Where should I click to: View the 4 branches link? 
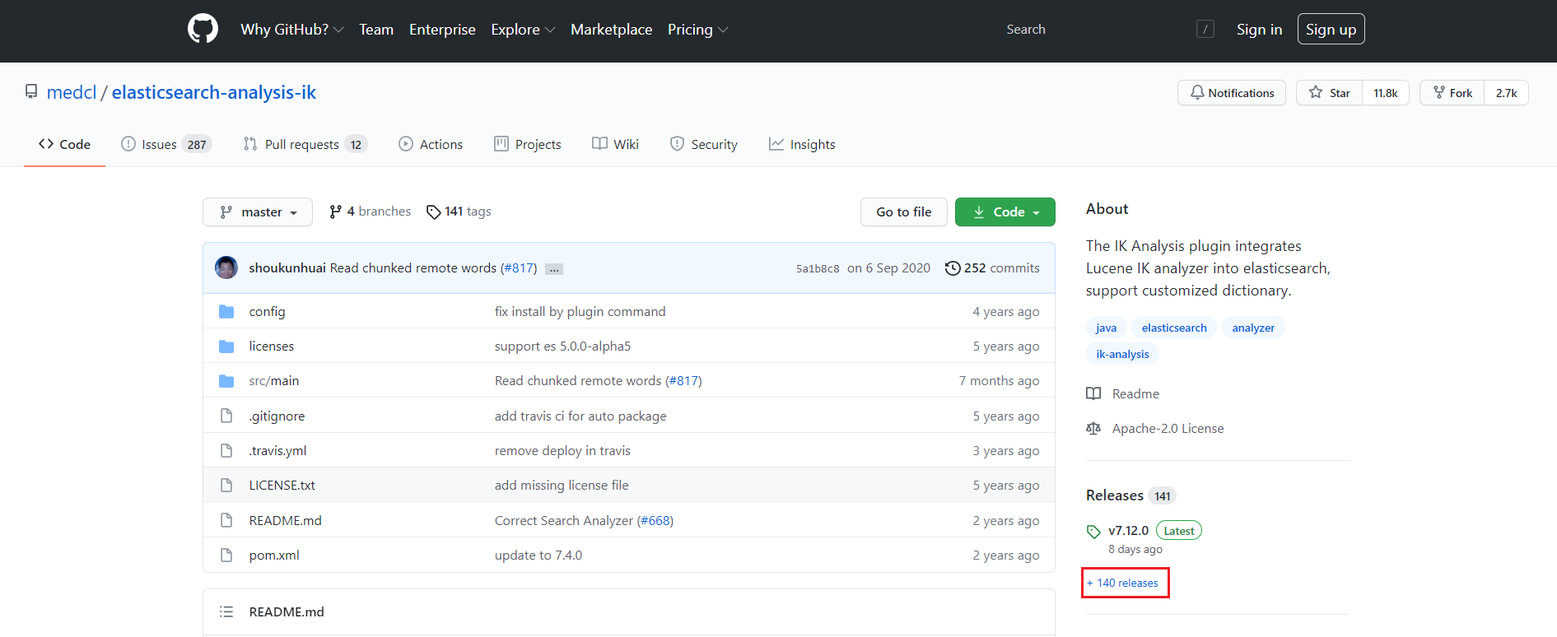(x=370, y=212)
